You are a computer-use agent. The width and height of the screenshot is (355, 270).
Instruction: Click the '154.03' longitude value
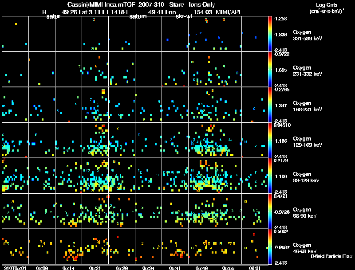click(x=203, y=12)
